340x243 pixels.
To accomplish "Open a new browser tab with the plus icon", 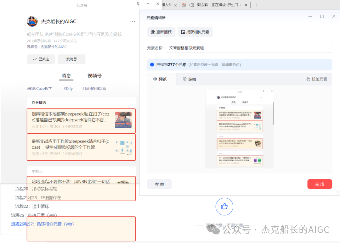I will click(x=257, y=5).
